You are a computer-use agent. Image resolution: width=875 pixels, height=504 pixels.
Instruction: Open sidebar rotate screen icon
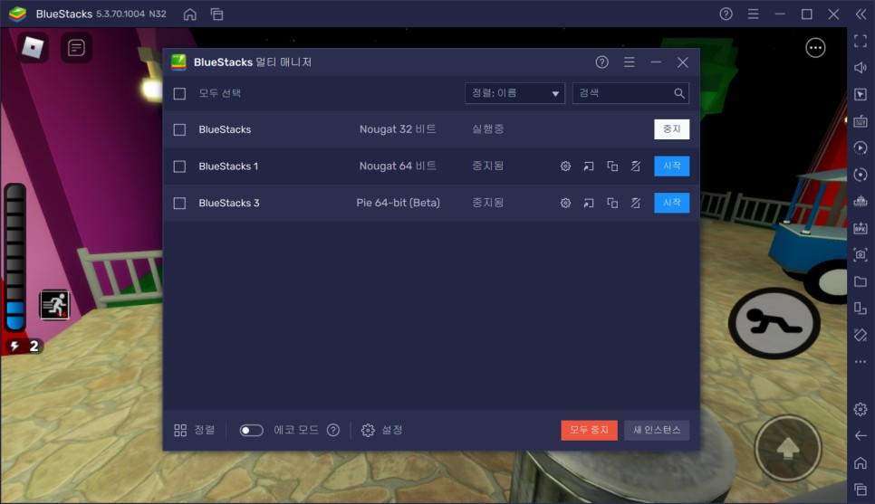pos(861,308)
